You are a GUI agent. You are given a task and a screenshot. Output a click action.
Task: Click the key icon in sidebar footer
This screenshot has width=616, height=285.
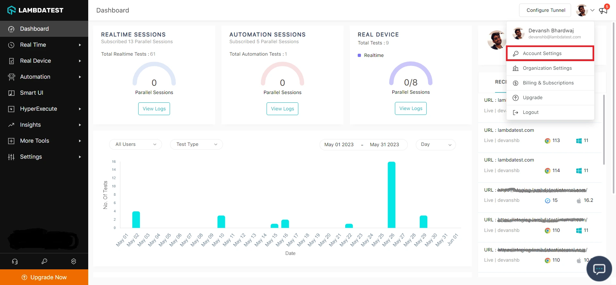[44, 261]
